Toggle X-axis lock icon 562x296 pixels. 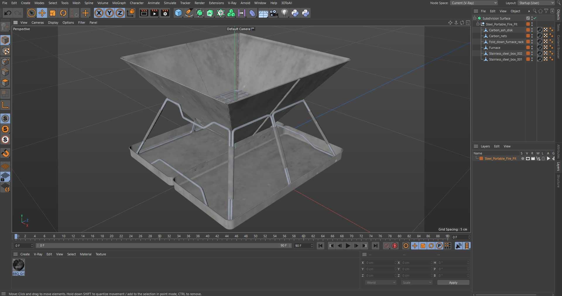[99, 13]
